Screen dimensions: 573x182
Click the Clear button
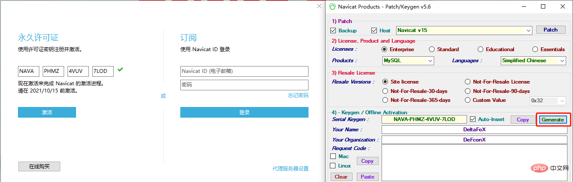click(x=341, y=177)
